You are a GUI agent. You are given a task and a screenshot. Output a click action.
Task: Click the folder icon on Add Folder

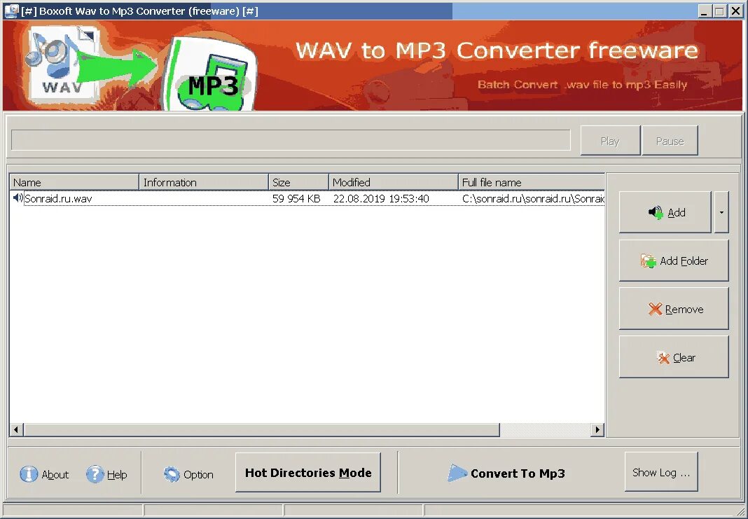coord(649,261)
